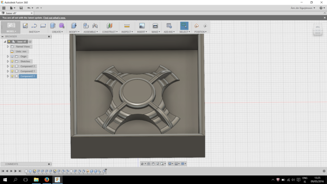Toggle visibility lightbulb of Sketches
Screen dimensions: 327x184
pyautogui.click(x=12, y=62)
